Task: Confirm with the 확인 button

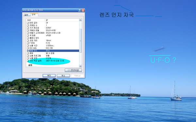Action: pos(49,76)
